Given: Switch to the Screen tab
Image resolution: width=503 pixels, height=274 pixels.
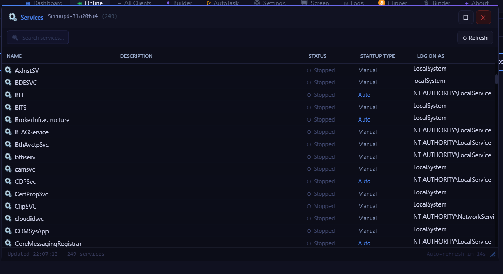Looking at the screenshot, I should coord(315,3).
